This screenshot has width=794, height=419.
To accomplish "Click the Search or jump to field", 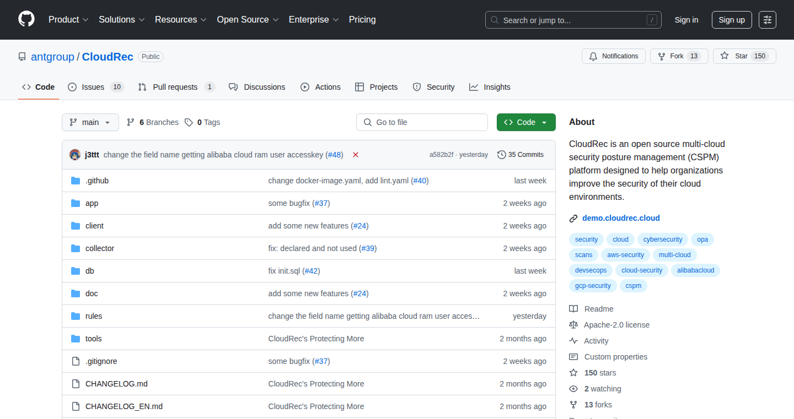I will click(573, 20).
